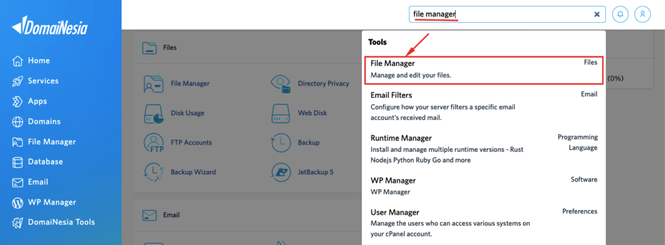This screenshot has height=245, width=665.
Task: Open WP Manager sidebar item
Action: click(44, 202)
